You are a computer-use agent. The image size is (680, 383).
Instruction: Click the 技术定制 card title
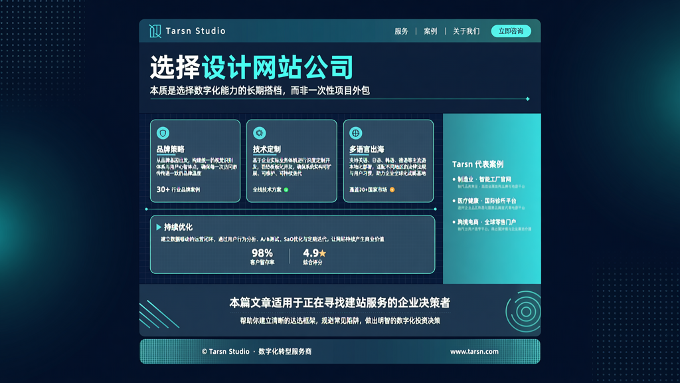tap(267, 150)
